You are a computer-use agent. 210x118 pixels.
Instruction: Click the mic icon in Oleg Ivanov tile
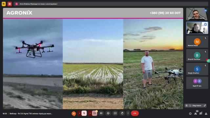(187, 106)
